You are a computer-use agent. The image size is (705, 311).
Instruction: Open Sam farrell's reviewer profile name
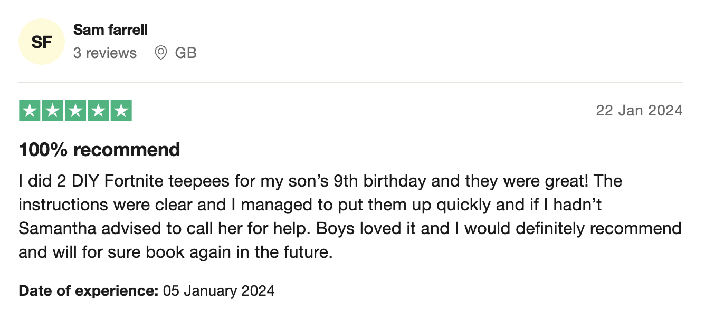coord(111,30)
